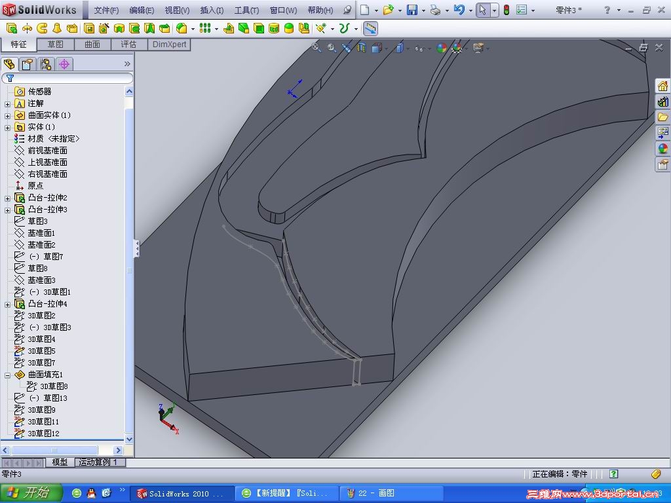
Task: Expand the manager tabs chevron arrows
Action: [127, 64]
